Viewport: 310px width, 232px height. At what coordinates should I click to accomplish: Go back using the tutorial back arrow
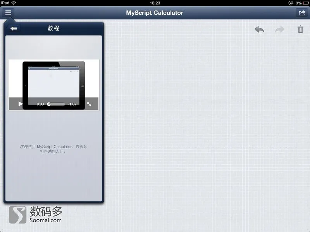[x=14, y=29]
